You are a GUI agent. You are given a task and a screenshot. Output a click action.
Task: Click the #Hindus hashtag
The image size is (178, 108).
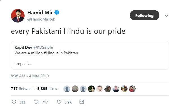pos(51,53)
